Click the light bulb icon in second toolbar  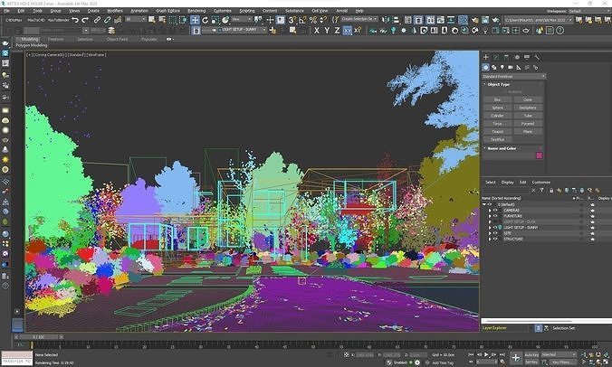394,30
